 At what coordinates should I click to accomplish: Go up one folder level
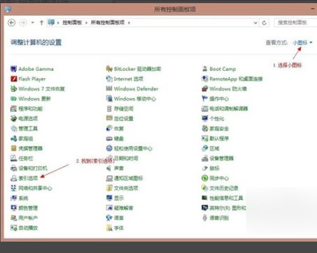tap(41, 22)
